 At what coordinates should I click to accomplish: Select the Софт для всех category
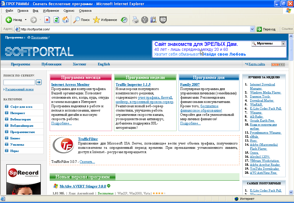point(21,107)
